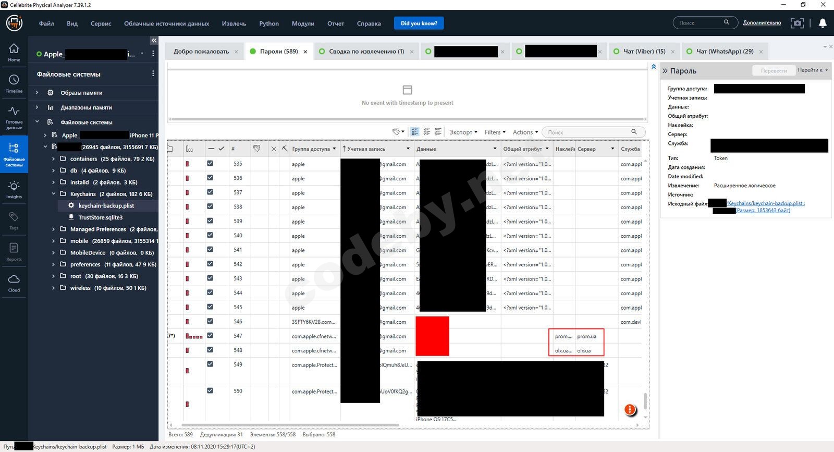The height and width of the screenshot is (452, 834).
Task: Focus the global Поиск field in top bar
Action: click(x=700, y=23)
